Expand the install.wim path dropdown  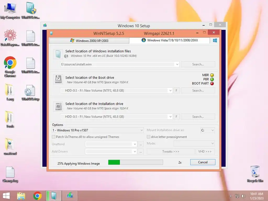click(x=177, y=64)
